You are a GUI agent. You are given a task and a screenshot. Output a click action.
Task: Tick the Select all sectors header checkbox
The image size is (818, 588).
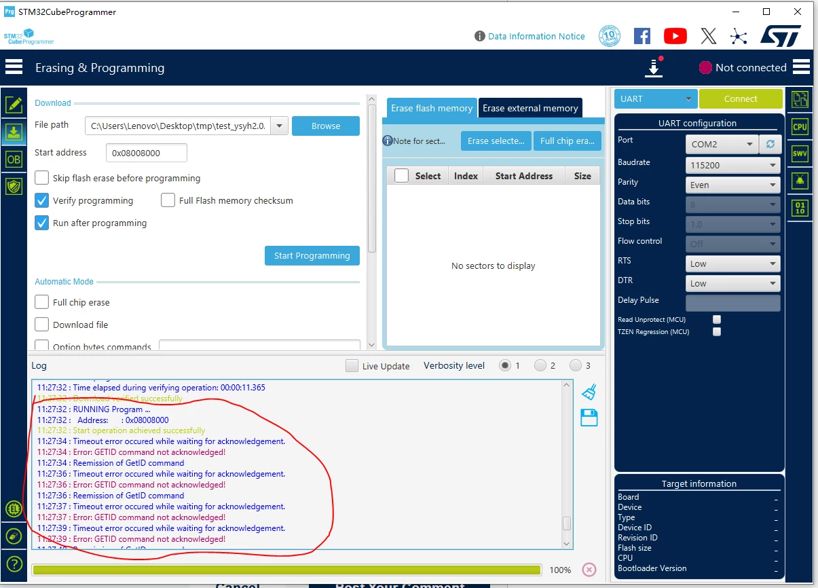401,175
